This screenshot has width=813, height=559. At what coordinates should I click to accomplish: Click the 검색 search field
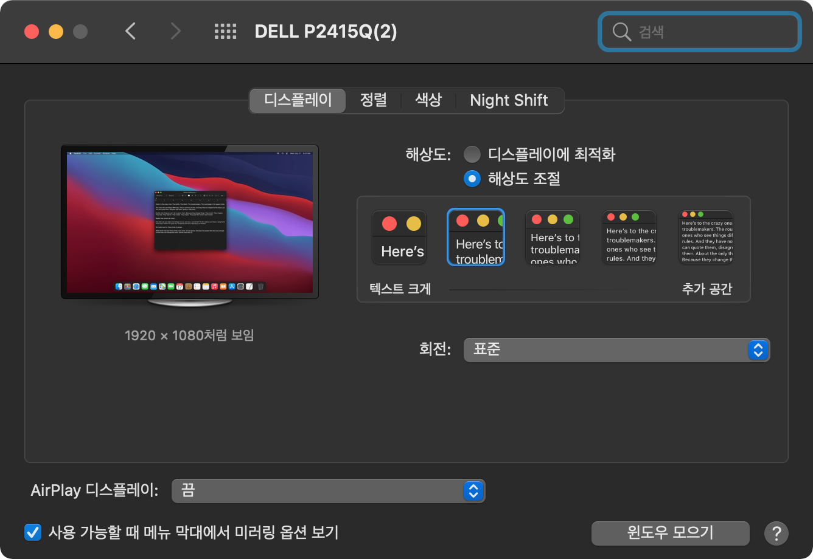tap(699, 32)
